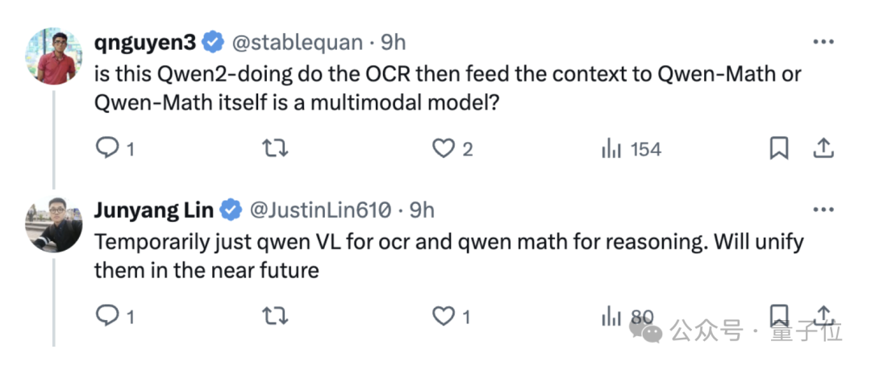Visit the @JustinLin610 handle

319,210
